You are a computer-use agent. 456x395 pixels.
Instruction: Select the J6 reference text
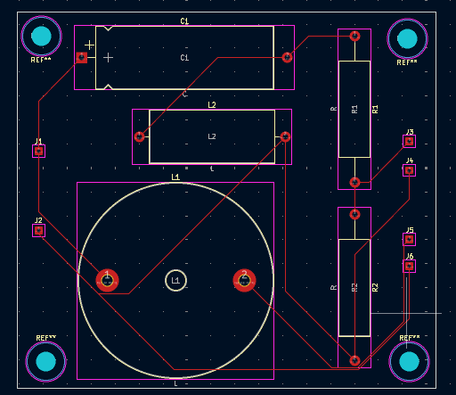(x=410, y=256)
